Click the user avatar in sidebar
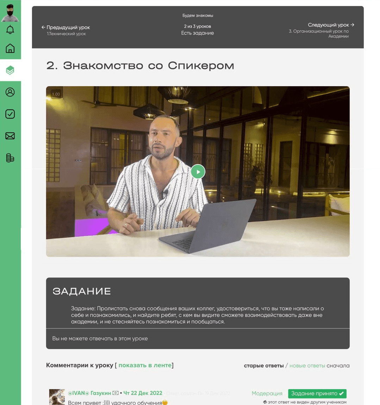 point(10,13)
